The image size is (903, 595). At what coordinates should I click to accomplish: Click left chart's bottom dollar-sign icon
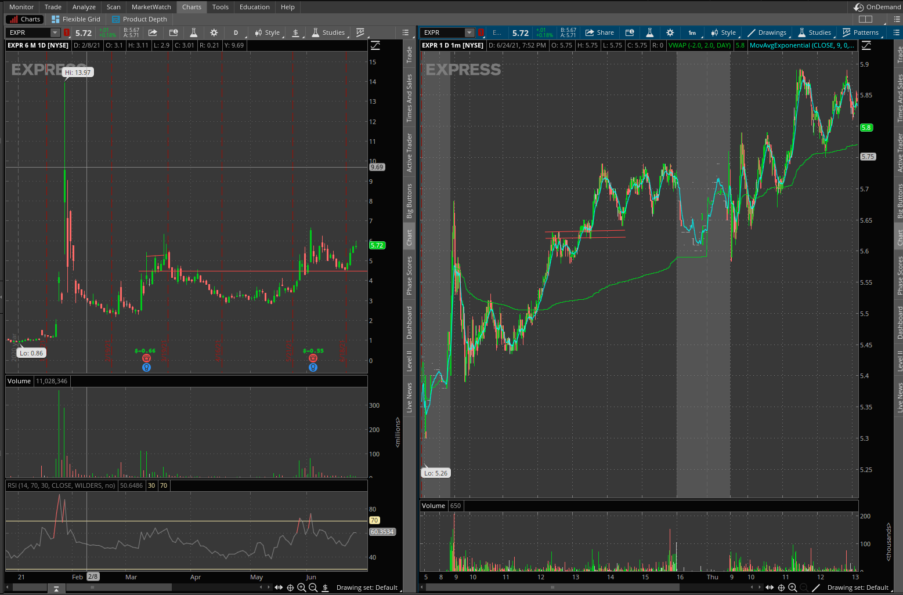(325, 587)
